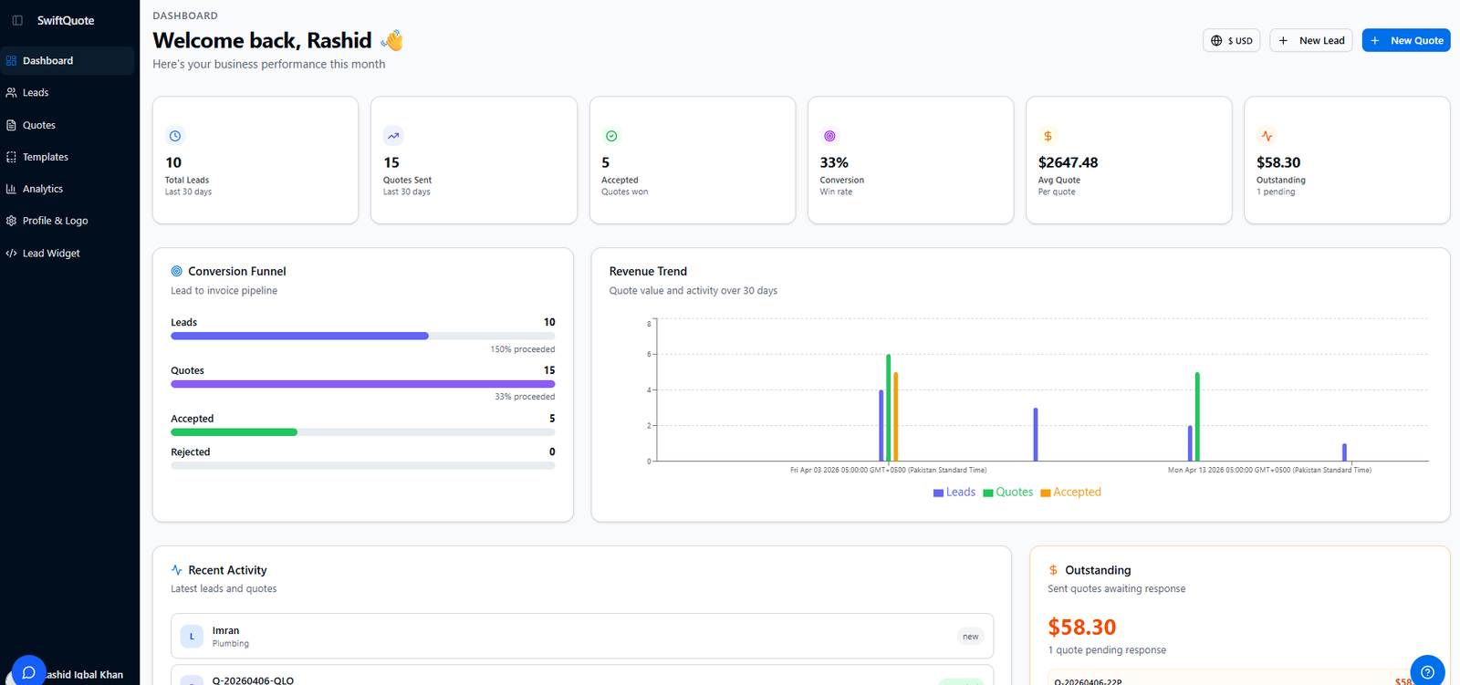1460x685 pixels.
Task: Open the $ USD currency dropdown
Action: pos(1231,40)
